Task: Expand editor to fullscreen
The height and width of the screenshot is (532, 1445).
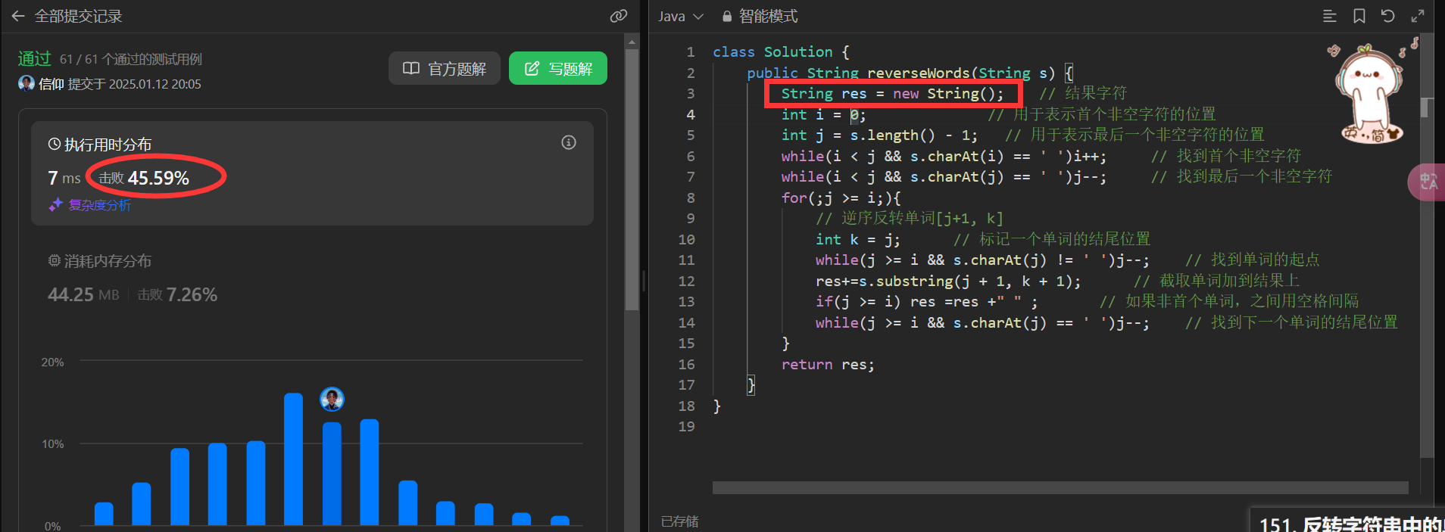Action: 1417,16
